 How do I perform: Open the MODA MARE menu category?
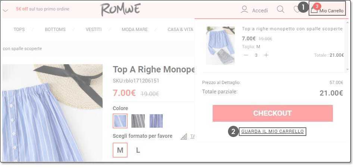coord(135,29)
